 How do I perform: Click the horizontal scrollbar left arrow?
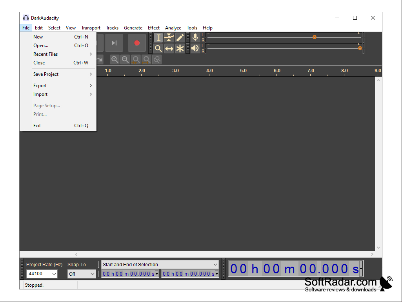[76, 254]
